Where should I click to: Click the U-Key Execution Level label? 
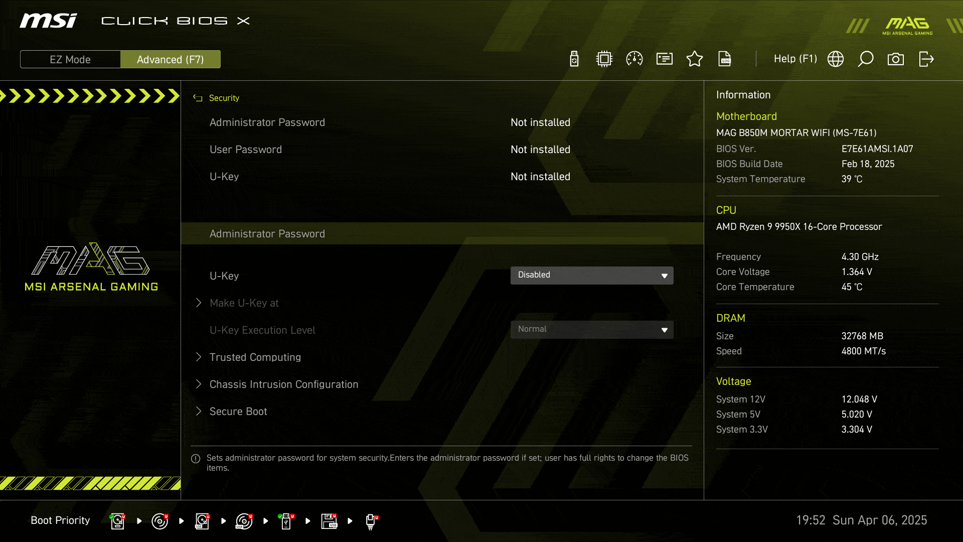(262, 330)
